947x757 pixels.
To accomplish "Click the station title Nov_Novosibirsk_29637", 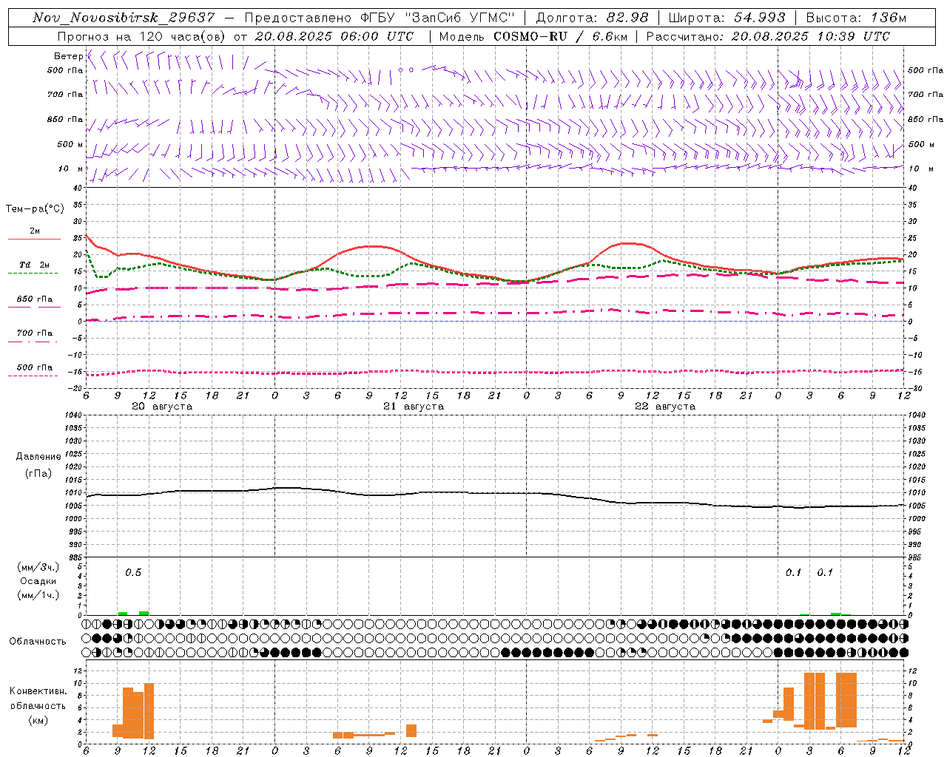I will [x=124, y=18].
